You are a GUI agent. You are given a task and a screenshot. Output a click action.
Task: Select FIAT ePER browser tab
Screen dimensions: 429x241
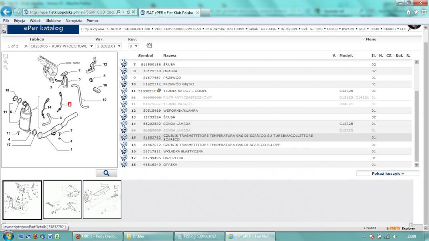[x=170, y=13]
